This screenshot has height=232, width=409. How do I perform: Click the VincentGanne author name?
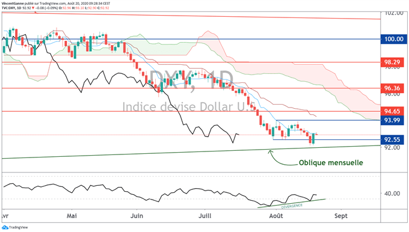[x=13, y=4]
